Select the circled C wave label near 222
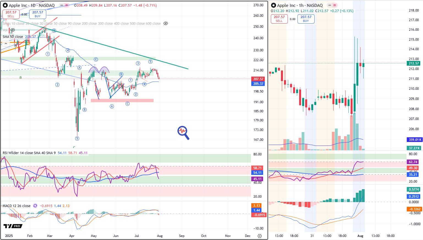 pyautogui.click(x=96, y=59)
